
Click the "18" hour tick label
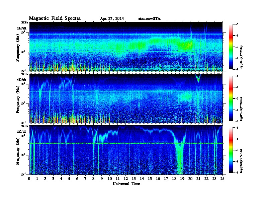(174, 179)
